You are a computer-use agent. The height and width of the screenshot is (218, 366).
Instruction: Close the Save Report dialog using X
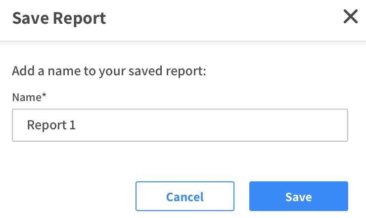click(350, 17)
